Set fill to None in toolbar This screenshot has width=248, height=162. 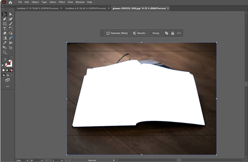11,70
